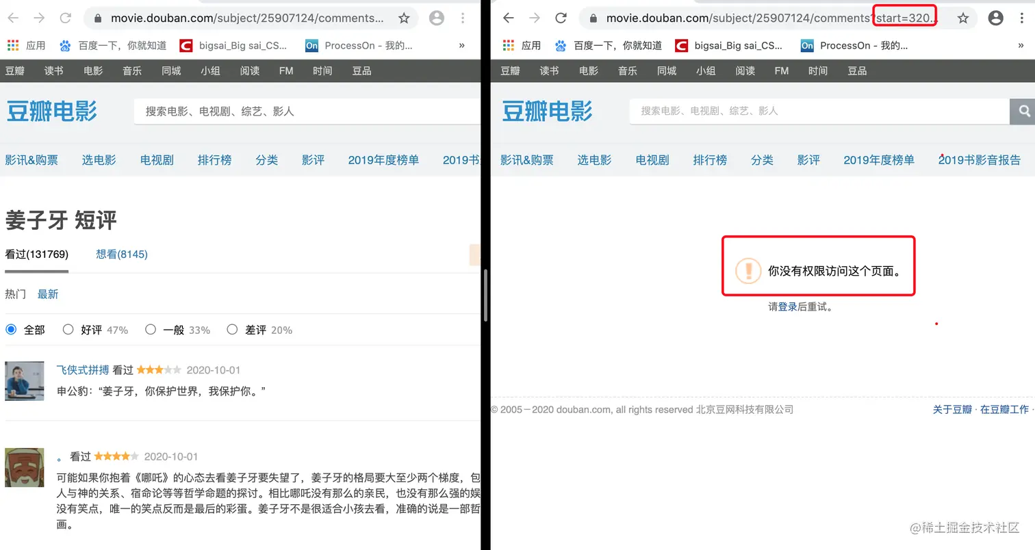Open Chrome three-dot menu in left window
1035x550 pixels.
tap(463, 18)
